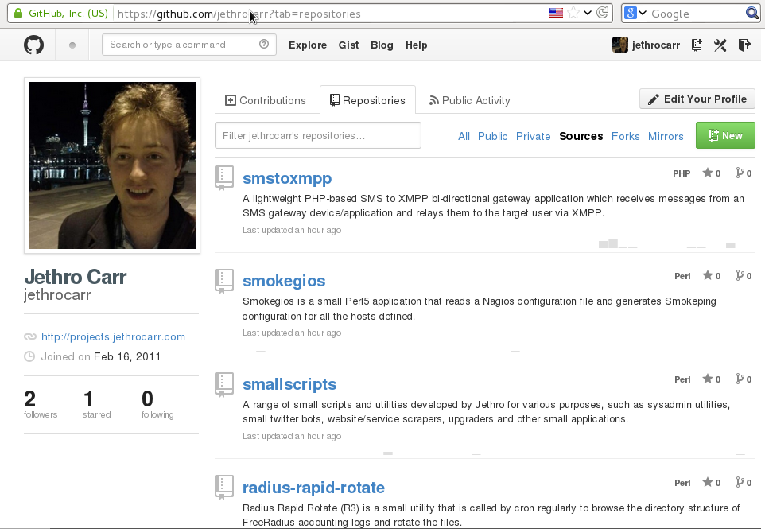The height and width of the screenshot is (529, 765).
Task: Click the star count on smokegios
Action: [x=712, y=276]
